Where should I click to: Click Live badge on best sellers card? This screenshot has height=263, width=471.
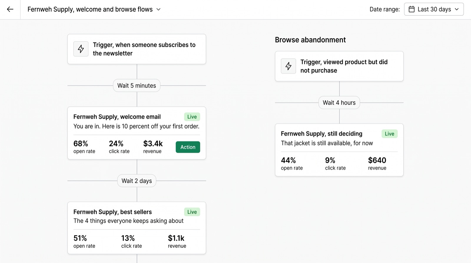click(192, 212)
